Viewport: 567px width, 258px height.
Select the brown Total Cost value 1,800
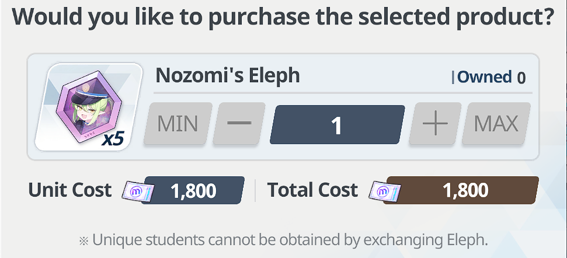[x=461, y=190]
